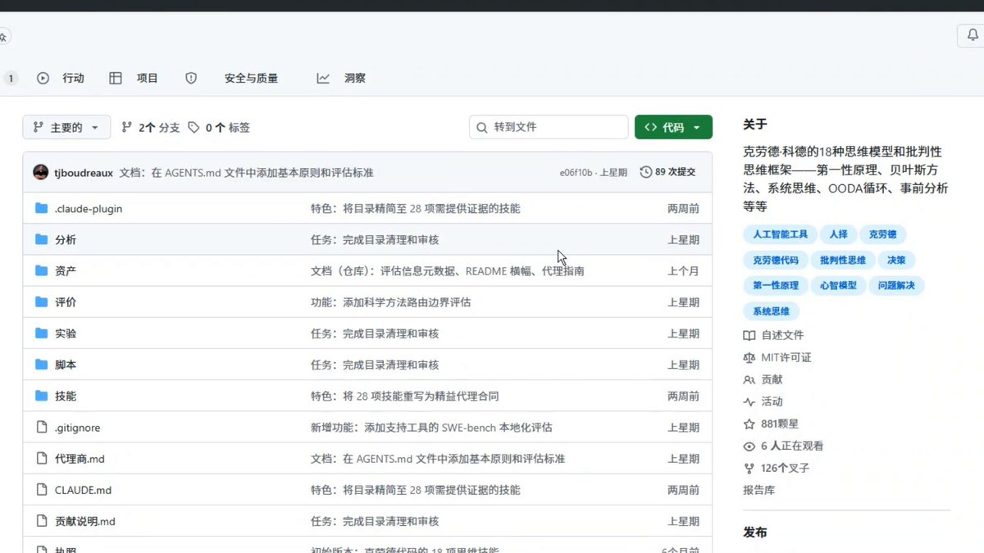
Task: Open the 技能 folder
Action: coord(66,396)
